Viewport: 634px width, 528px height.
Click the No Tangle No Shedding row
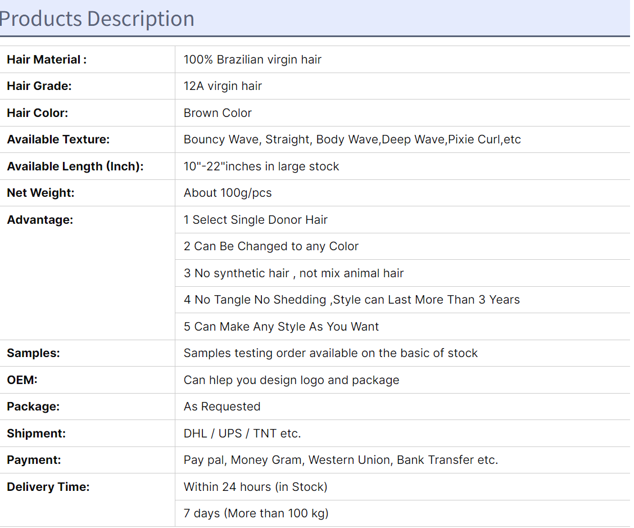pos(402,300)
